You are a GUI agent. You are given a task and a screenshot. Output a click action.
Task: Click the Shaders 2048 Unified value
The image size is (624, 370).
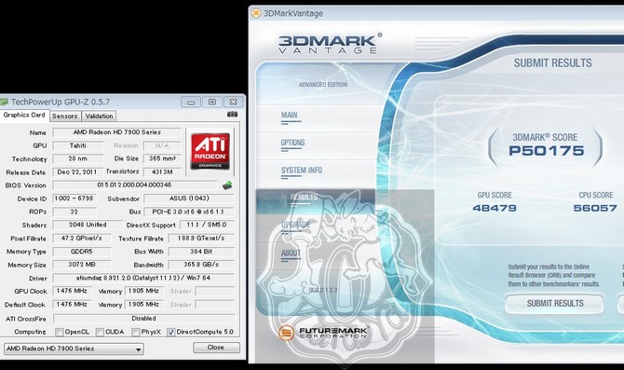coord(88,225)
